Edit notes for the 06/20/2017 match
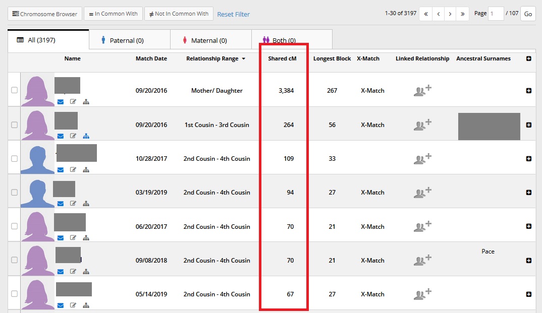Image resolution: width=542 pixels, height=313 pixels. 73,238
